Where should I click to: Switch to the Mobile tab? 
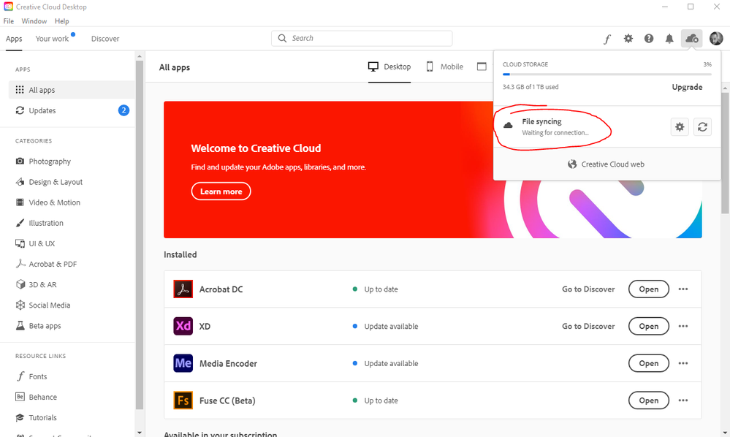click(444, 66)
